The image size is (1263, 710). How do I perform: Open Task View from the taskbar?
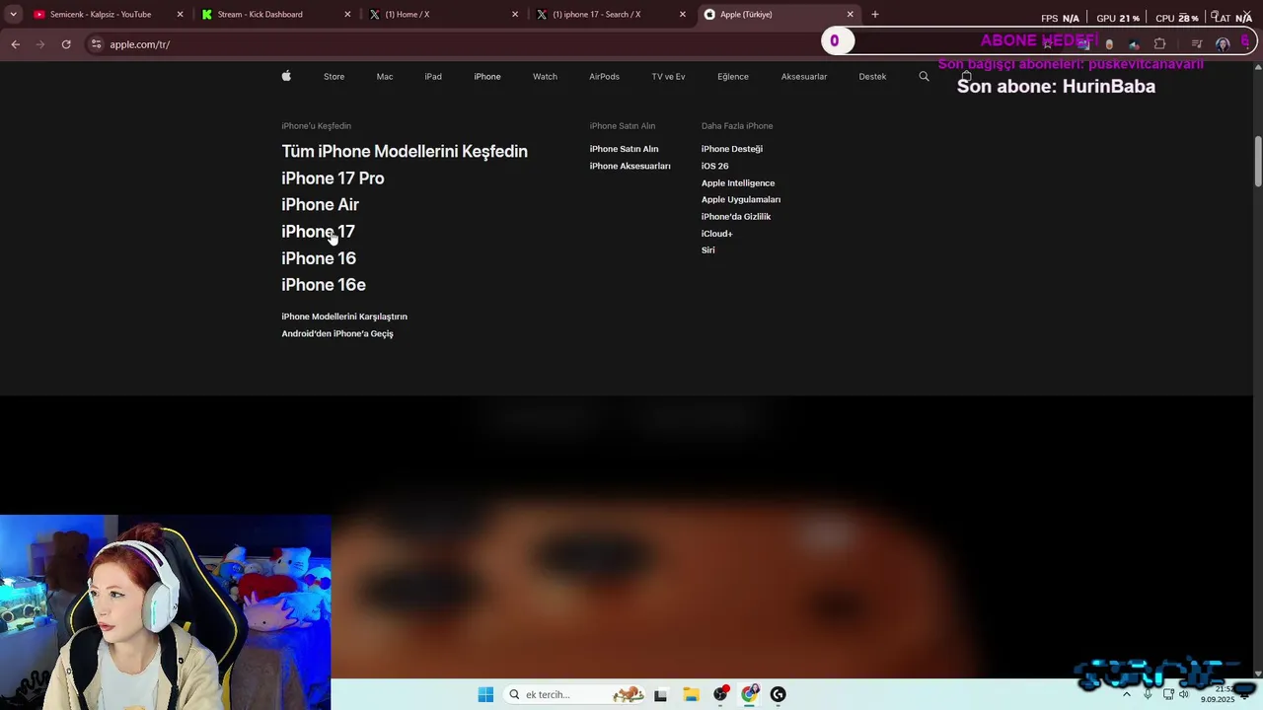(660, 694)
